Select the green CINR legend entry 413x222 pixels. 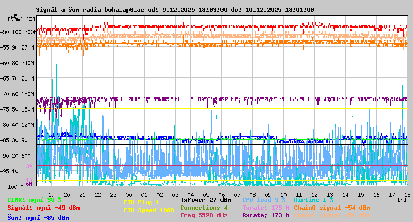tap(35, 200)
